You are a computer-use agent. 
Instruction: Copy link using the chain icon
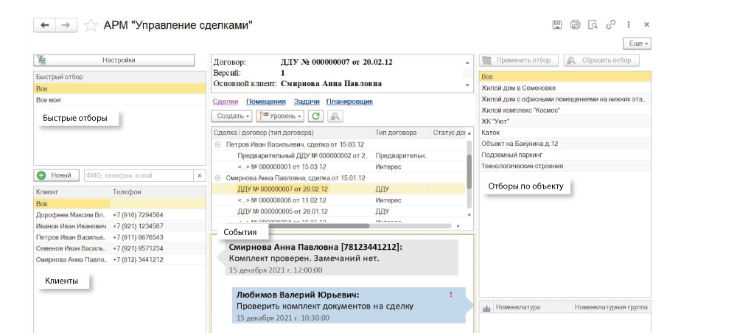(x=610, y=25)
